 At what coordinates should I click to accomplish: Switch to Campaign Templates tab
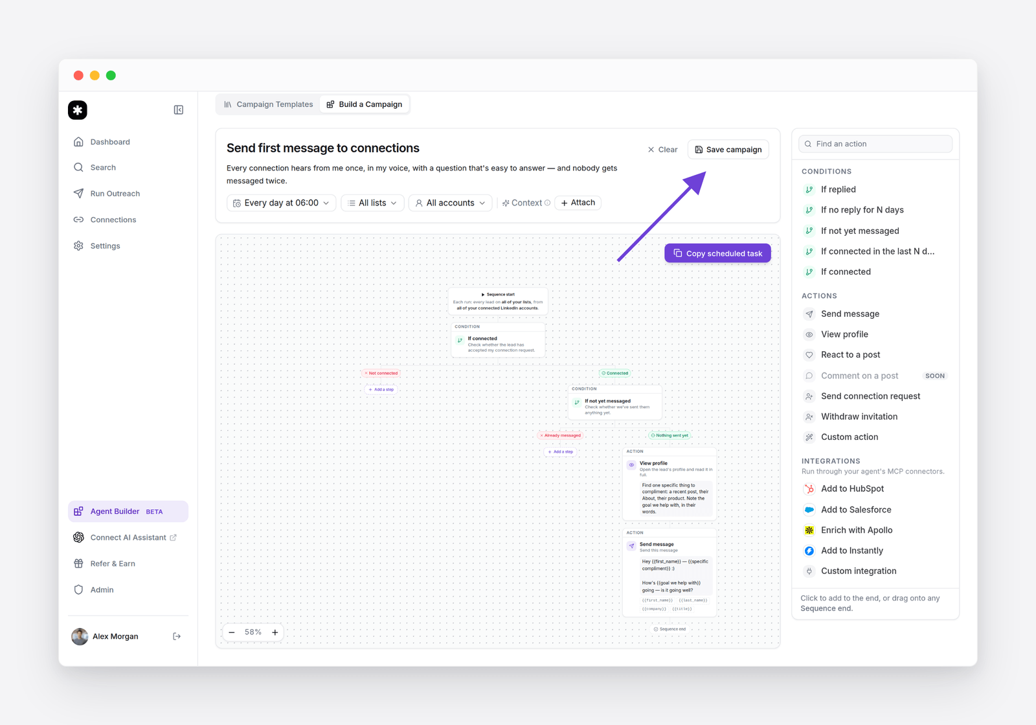(268, 104)
